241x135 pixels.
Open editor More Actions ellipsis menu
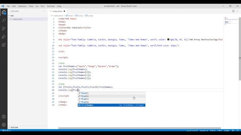click(x=238, y=11)
